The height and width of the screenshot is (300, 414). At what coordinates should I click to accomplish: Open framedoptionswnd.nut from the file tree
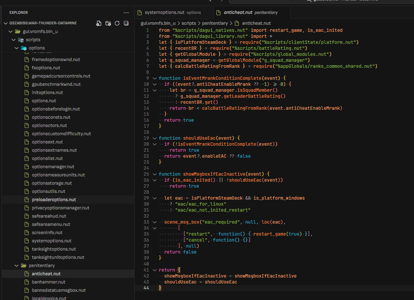point(68,60)
